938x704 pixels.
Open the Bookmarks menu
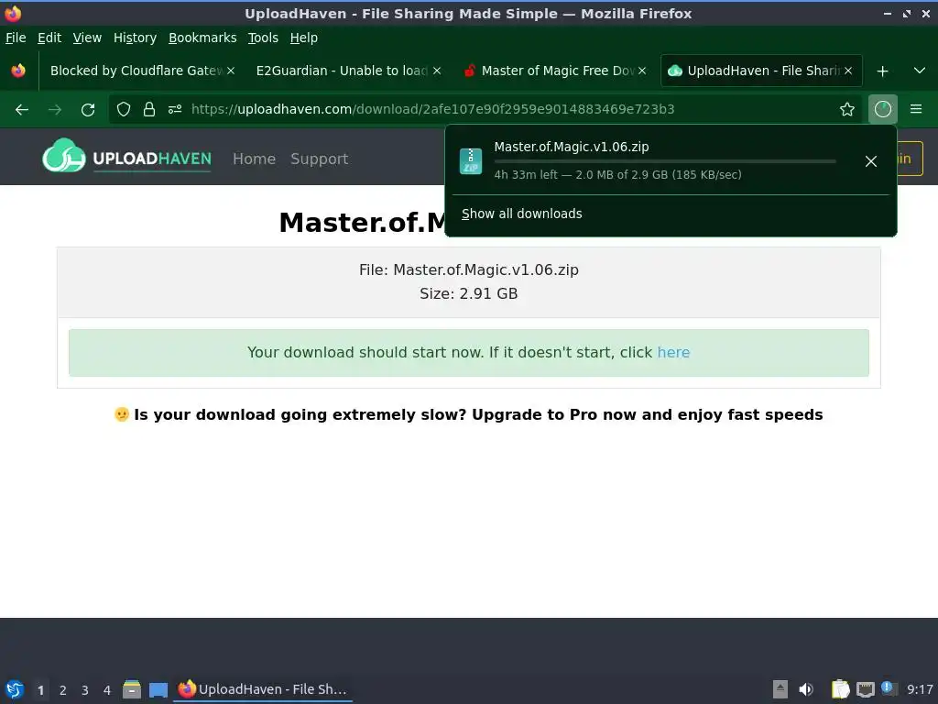pyautogui.click(x=202, y=38)
